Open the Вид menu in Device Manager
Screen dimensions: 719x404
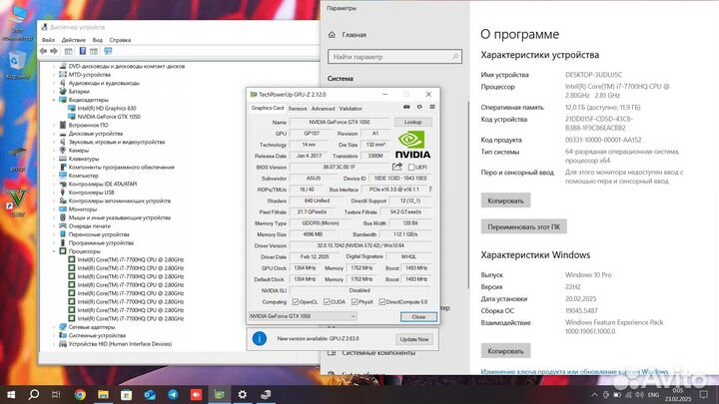tap(97, 40)
